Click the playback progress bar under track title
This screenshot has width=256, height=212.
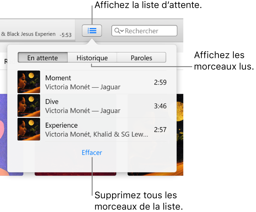[36, 40]
